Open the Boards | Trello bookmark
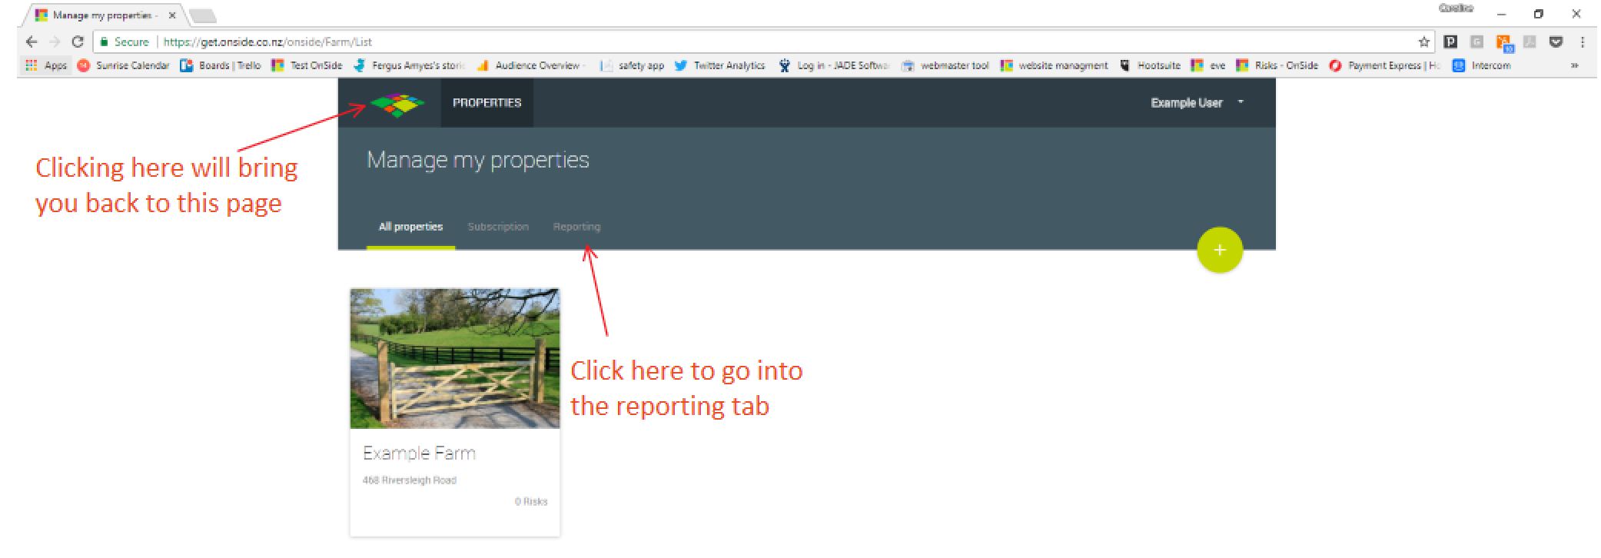The image size is (1601, 558). 221,66
